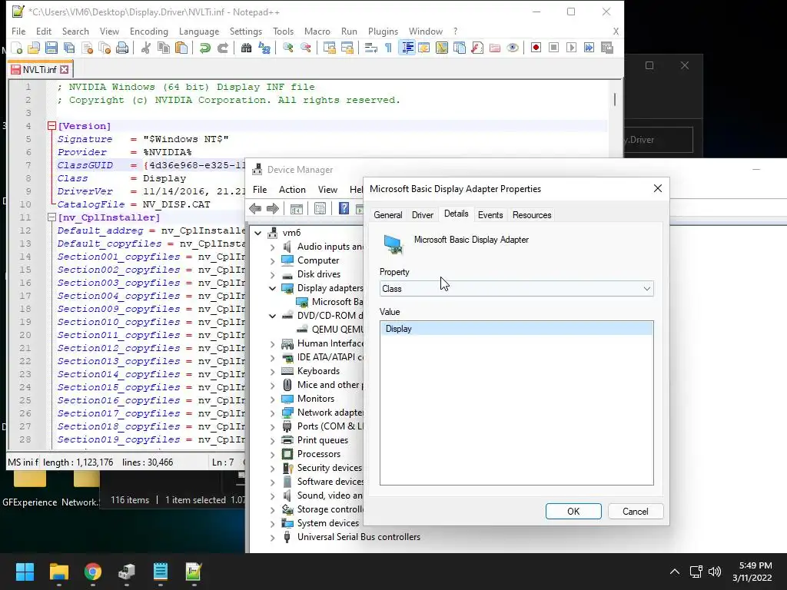This screenshot has height=590, width=787.
Task: Show all characters with pilcrow icon
Action: pos(388,48)
